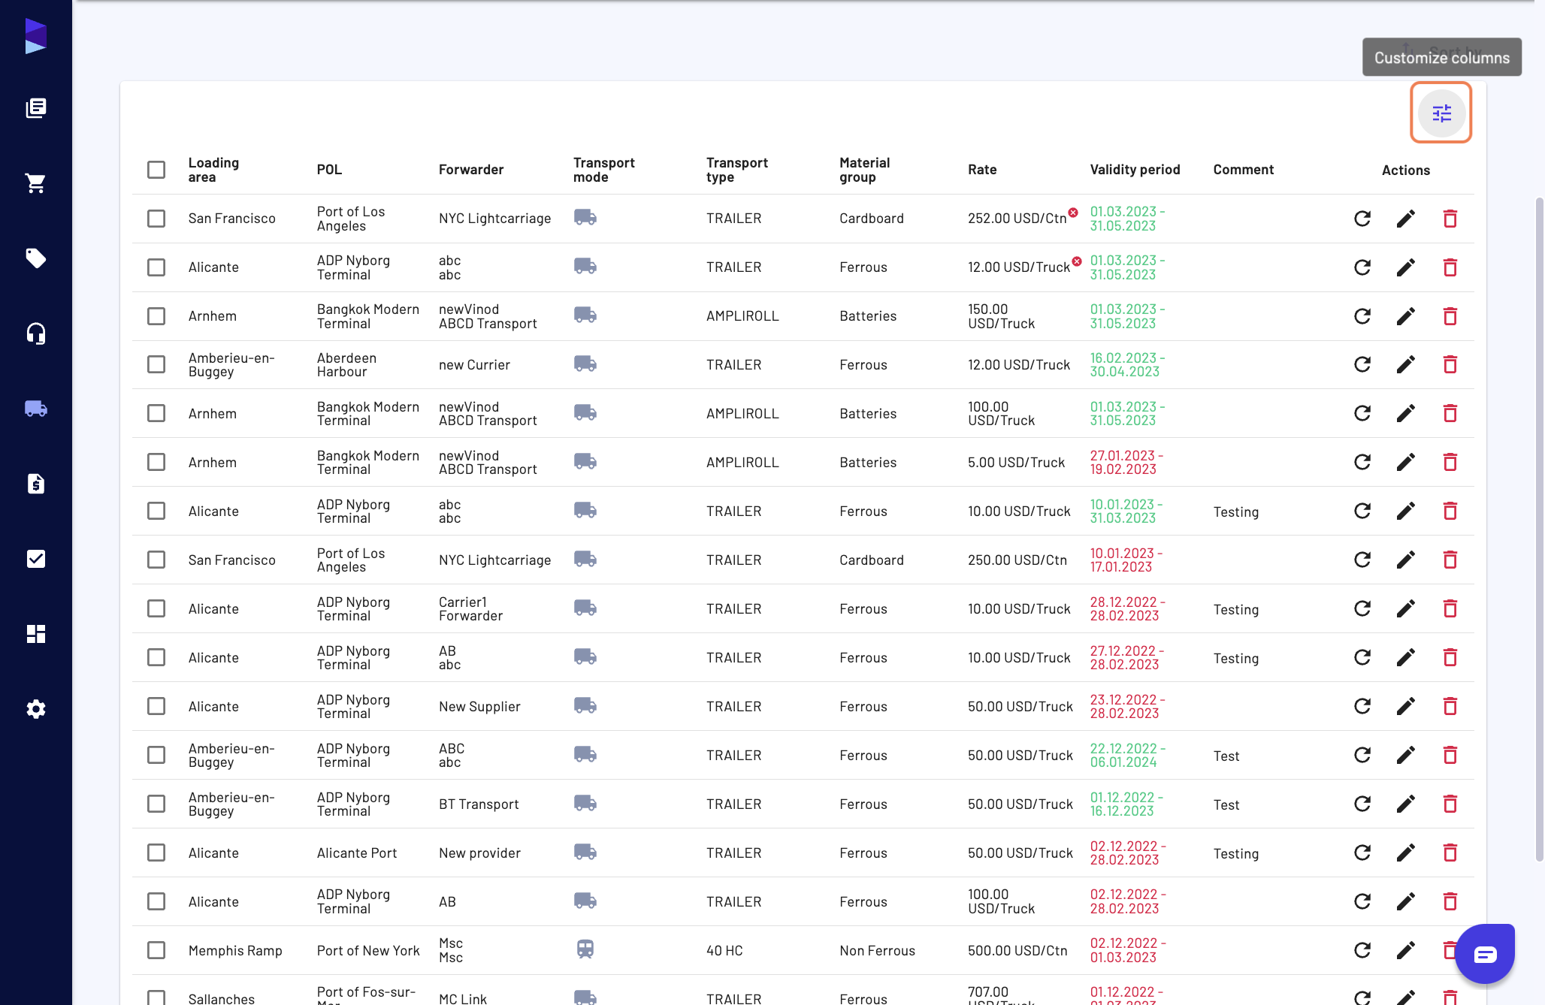Screen dimensions: 1545x1005
Task: Click the Memphis Ramp rail transport icon
Action: click(x=585, y=949)
